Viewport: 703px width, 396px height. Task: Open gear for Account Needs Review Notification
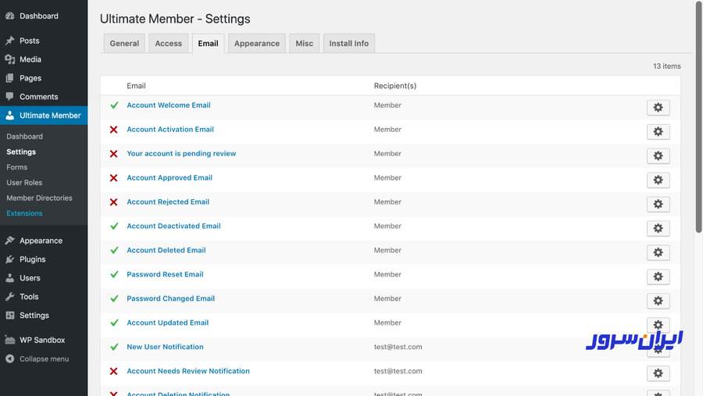658,373
